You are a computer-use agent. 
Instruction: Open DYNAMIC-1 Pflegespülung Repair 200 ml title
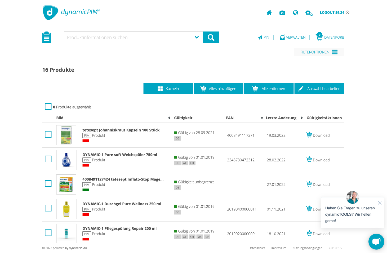click(119, 228)
